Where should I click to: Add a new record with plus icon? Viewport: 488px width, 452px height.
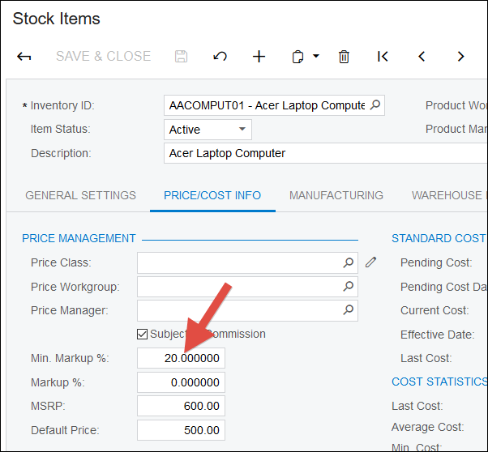pyautogui.click(x=259, y=57)
